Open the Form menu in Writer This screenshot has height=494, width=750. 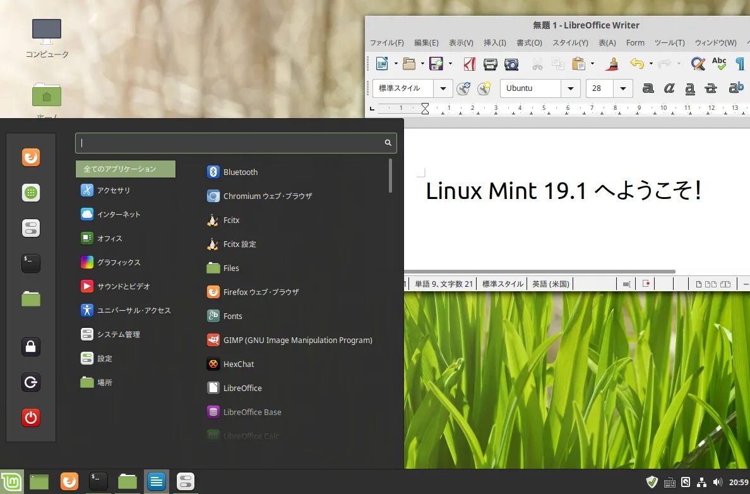pos(635,42)
